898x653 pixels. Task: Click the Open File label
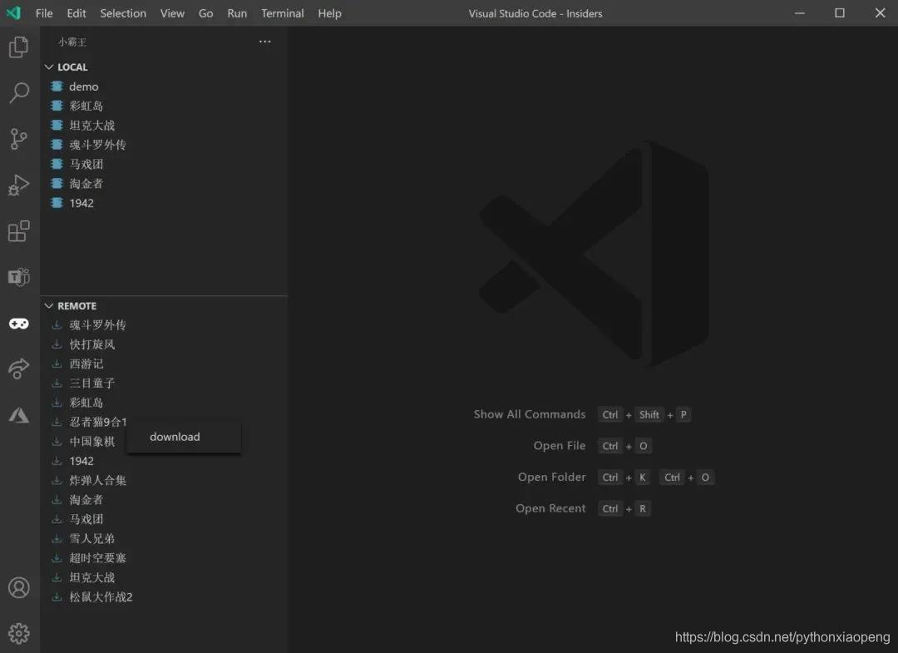(560, 446)
